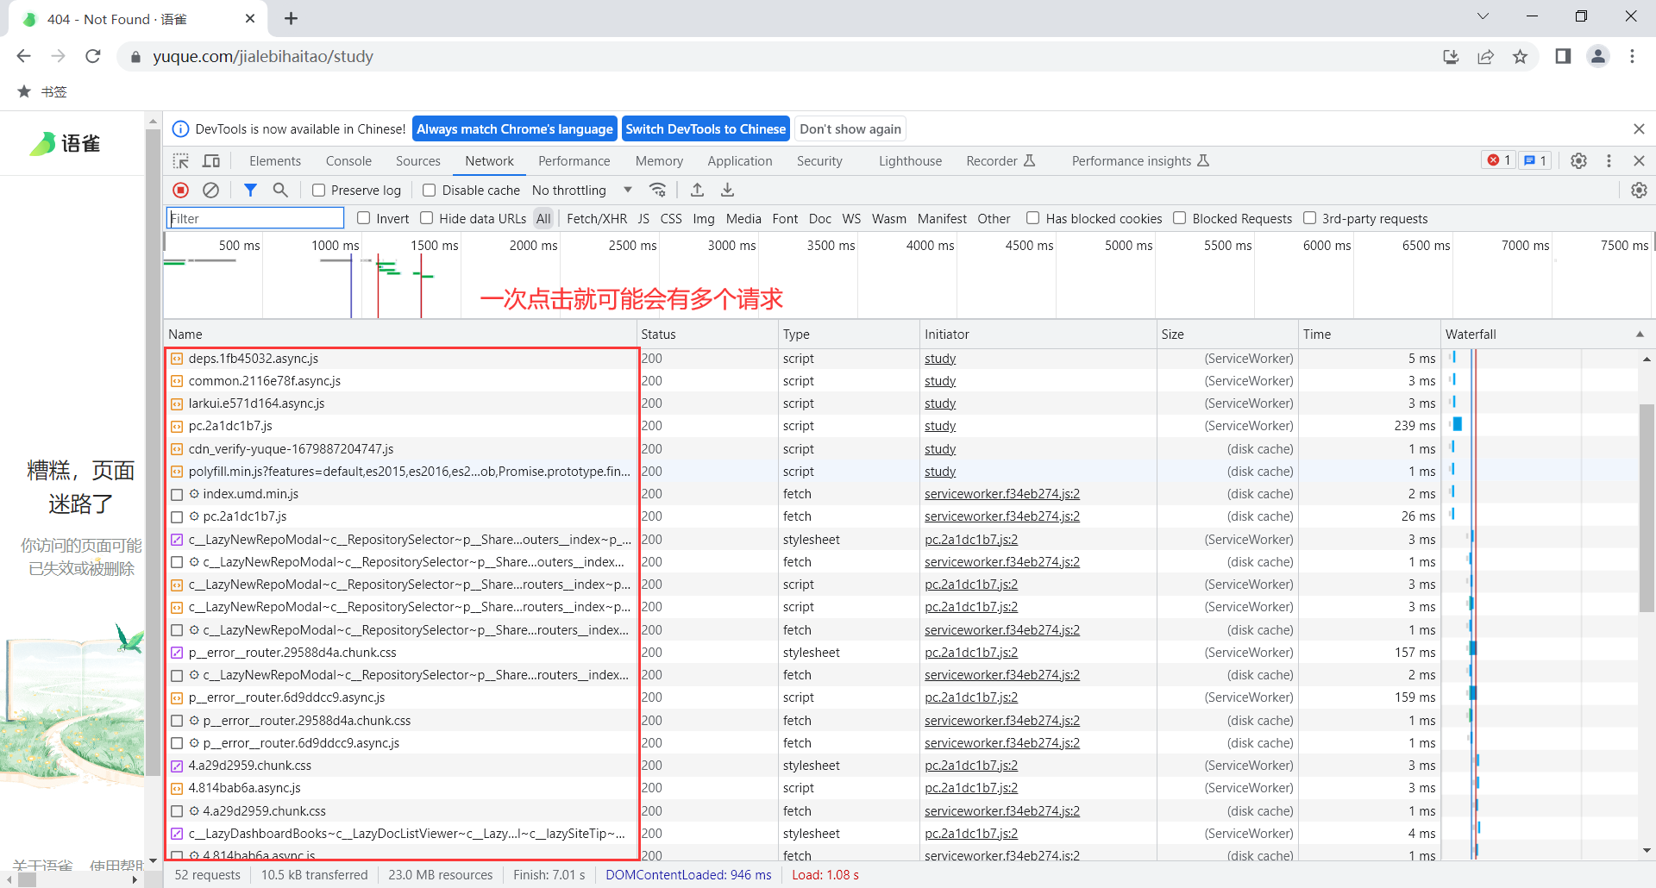Export HAR file with download icon
The image size is (1656, 888).
[727, 190]
